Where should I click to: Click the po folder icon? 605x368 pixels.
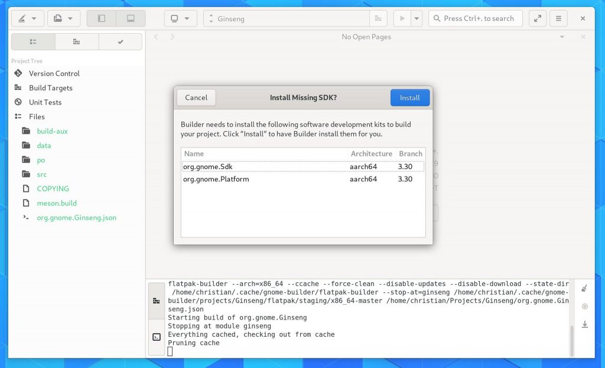(x=26, y=159)
